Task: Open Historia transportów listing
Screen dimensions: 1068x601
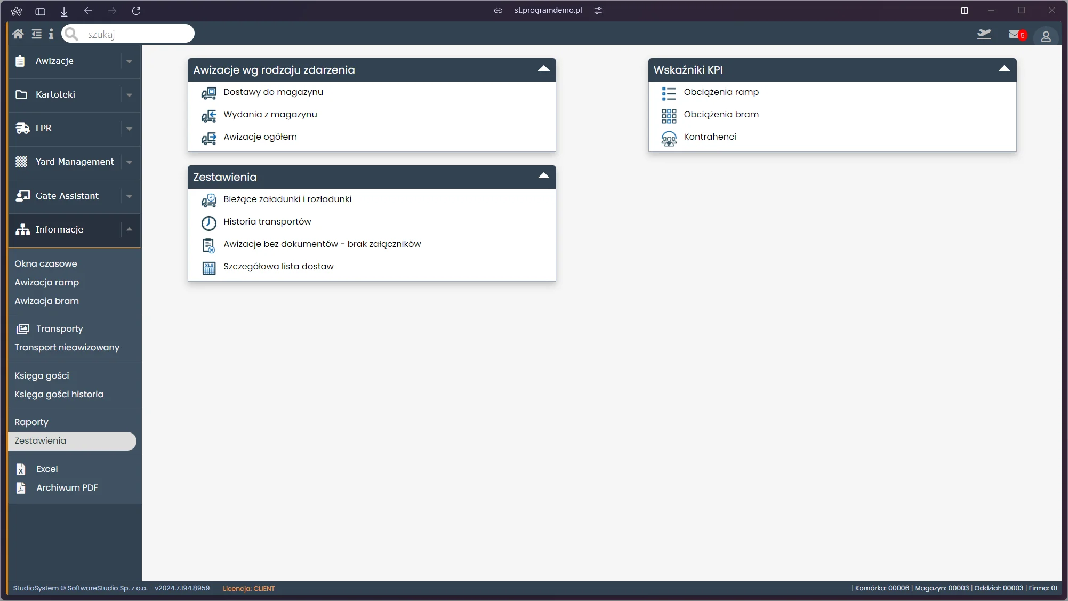Action: (x=267, y=222)
